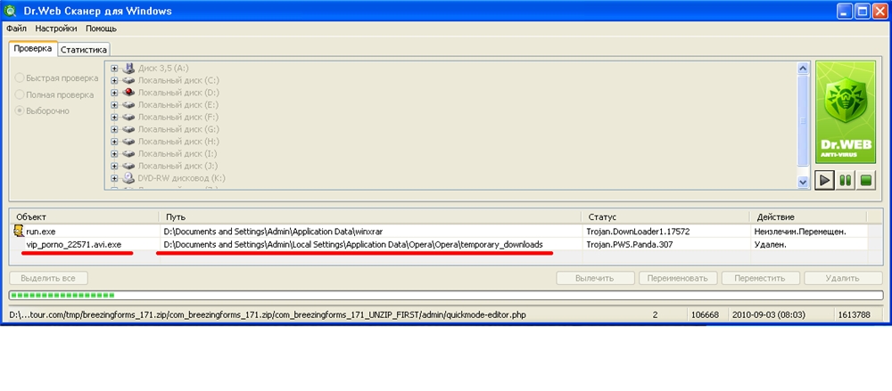Image resolution: width=892 pixels, height=391 pixels.
Task: Click the Локальный диск (G:) drive icon
Action: click(x=128, y=129)
